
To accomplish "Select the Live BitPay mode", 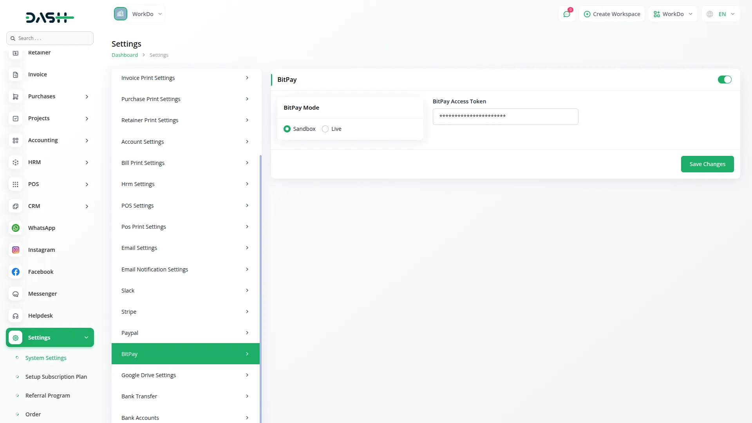I will click(x=325, y=128).
